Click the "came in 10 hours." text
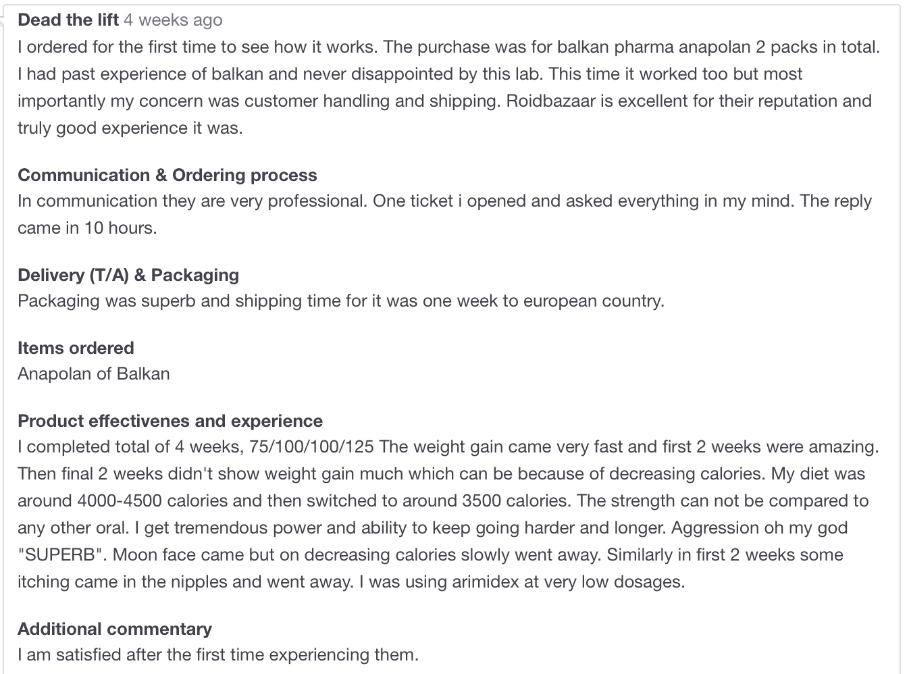The height and width of the screenshot is (674, 909). pyautogui.click(x=87, y=228)
